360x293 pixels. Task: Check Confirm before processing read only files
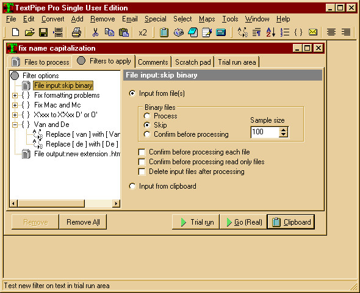click(x=142, y=162)
